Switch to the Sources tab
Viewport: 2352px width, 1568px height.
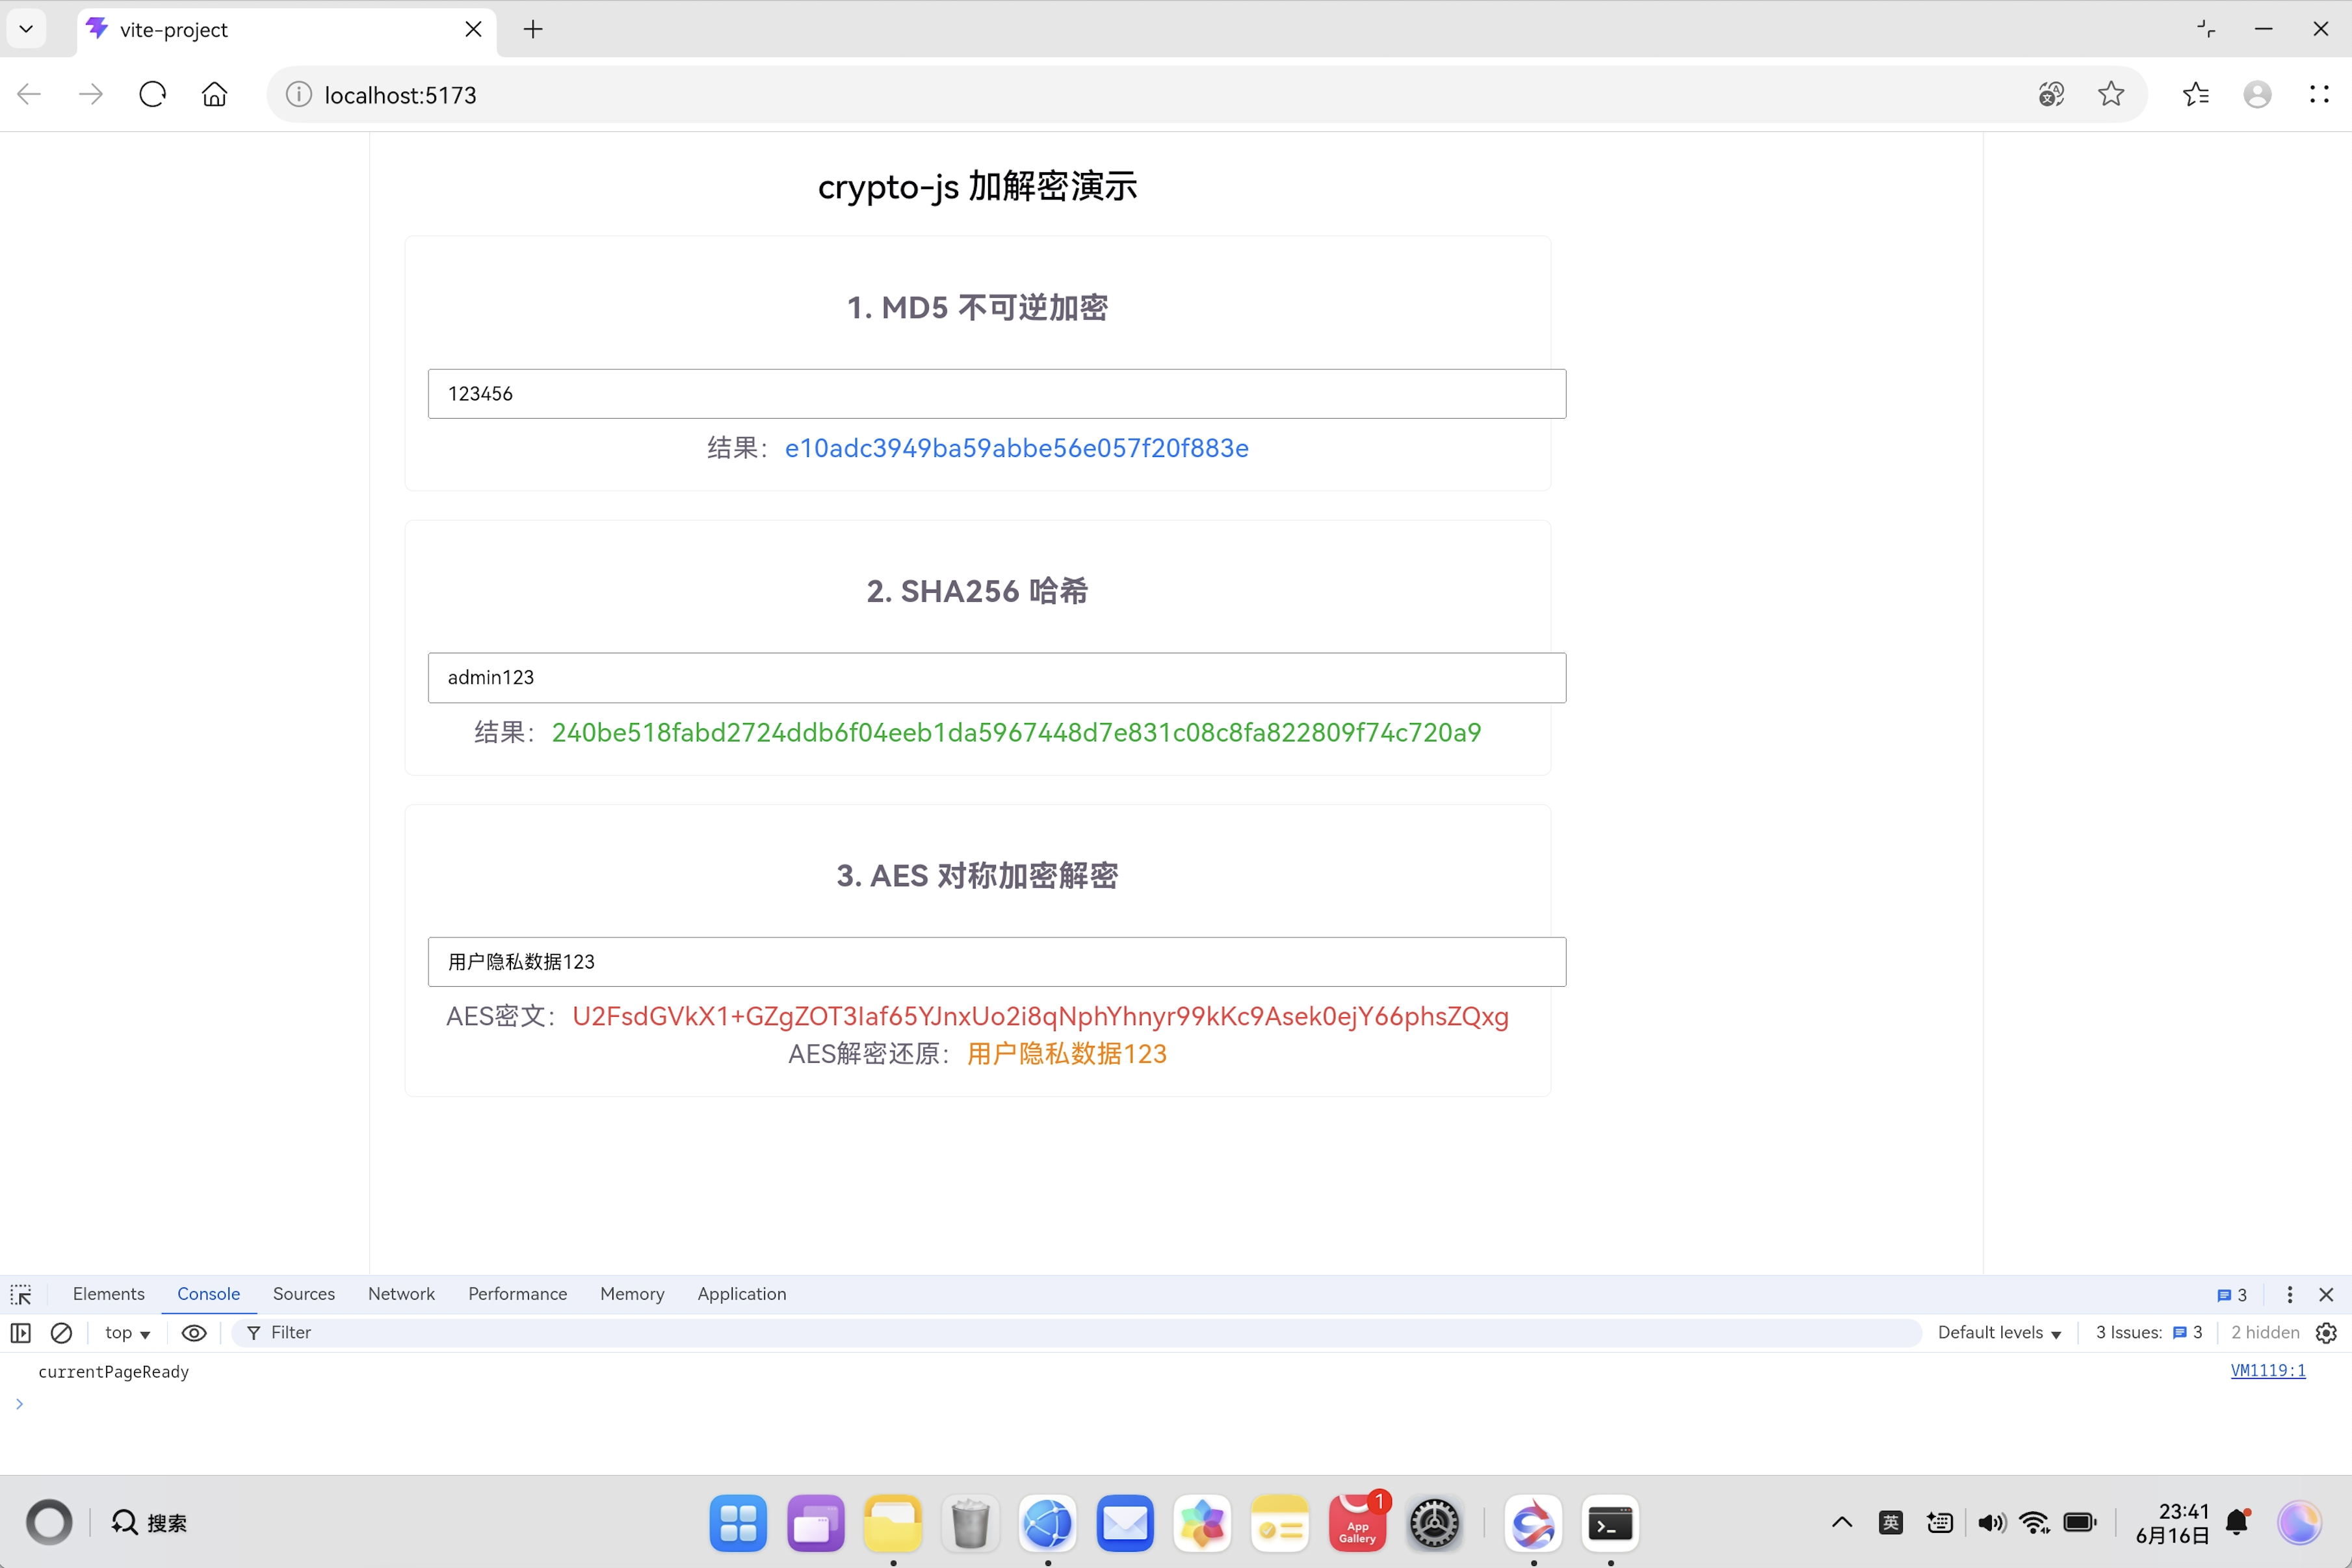[304, 1294]
